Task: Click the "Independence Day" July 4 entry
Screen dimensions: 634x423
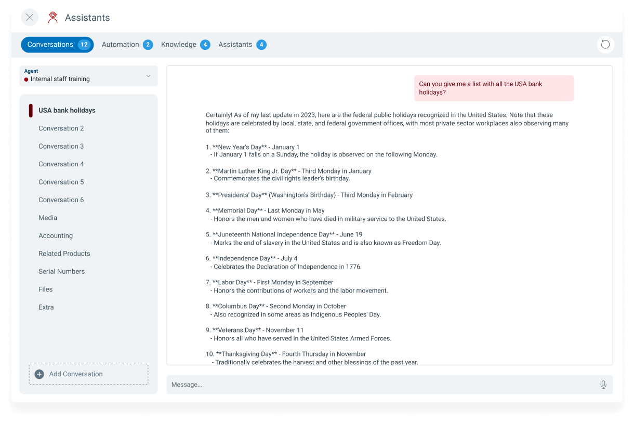Action: (x=284, y=262)
